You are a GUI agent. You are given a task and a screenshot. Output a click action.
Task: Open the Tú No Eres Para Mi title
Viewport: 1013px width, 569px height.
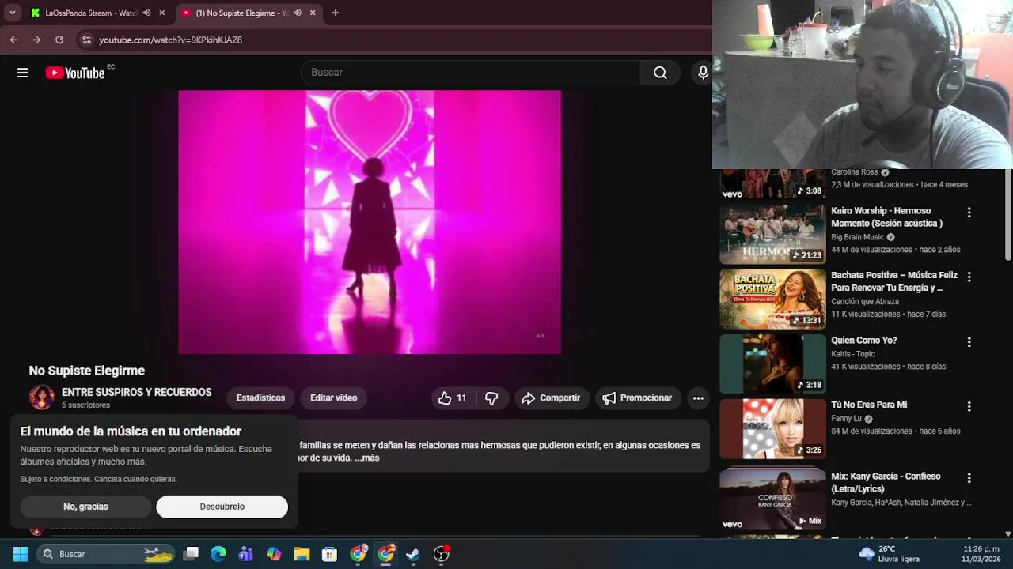pos(869,405)
